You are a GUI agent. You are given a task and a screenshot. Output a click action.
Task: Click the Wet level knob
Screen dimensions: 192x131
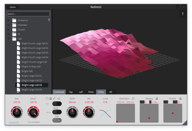click(x=89, y=112)
